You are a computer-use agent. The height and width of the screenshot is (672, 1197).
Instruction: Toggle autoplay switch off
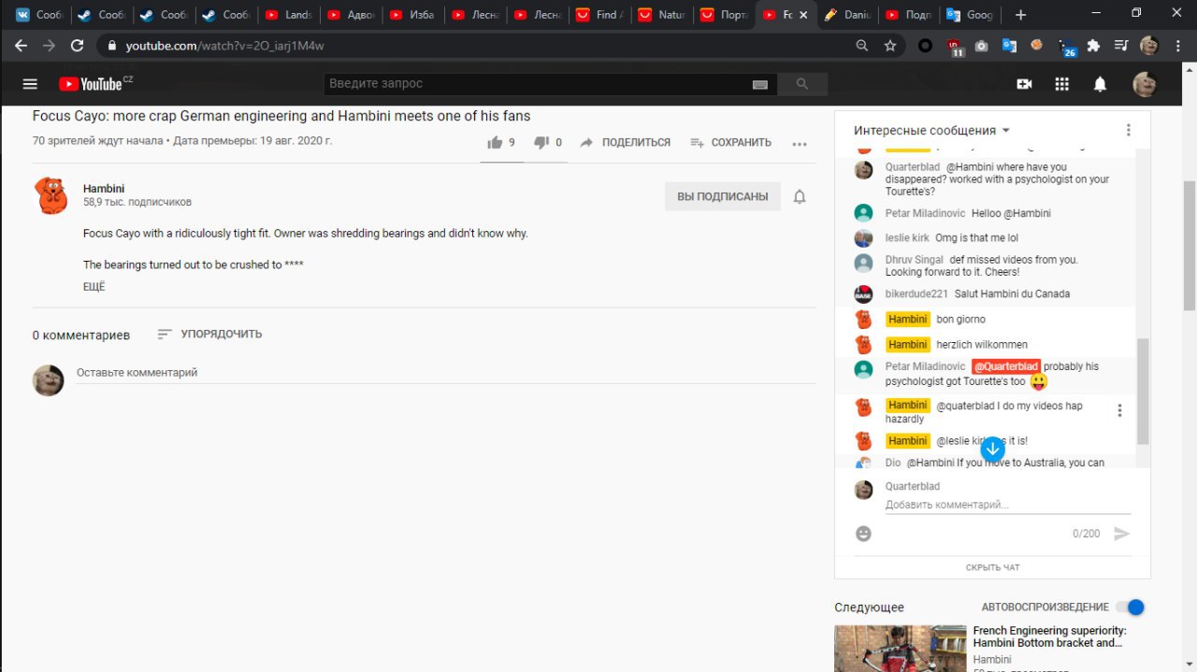tap(1131, 607)
